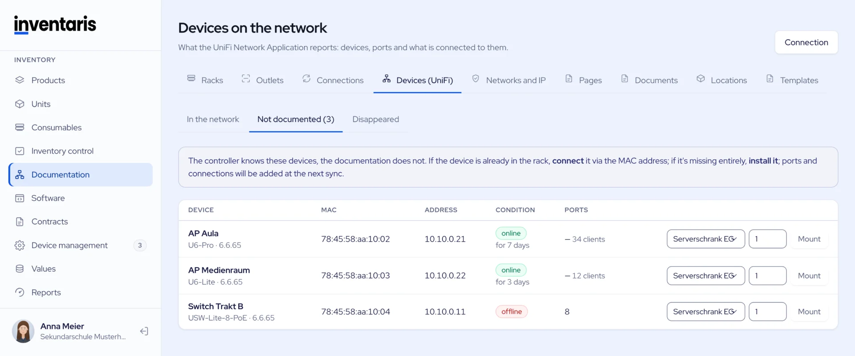Click the Units cube icon
The height and width of the screenshot is (356, 855).
click(20, 104)
